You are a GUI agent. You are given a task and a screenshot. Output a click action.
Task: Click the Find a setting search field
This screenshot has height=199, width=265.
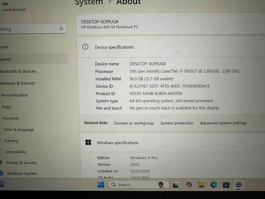(33, 29)
